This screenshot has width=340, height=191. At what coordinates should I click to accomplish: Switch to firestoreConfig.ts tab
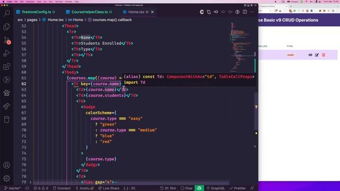pyautogui.click(x=36, y=12)
